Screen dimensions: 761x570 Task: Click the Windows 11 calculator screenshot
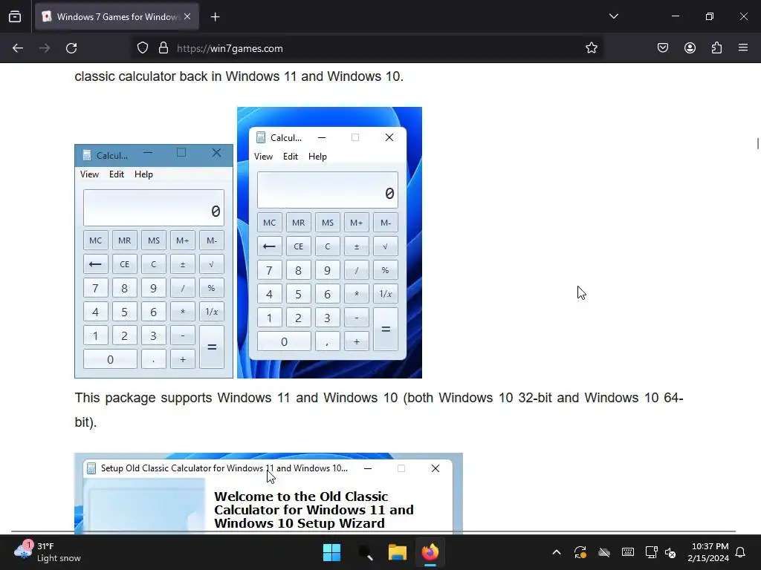329,243
